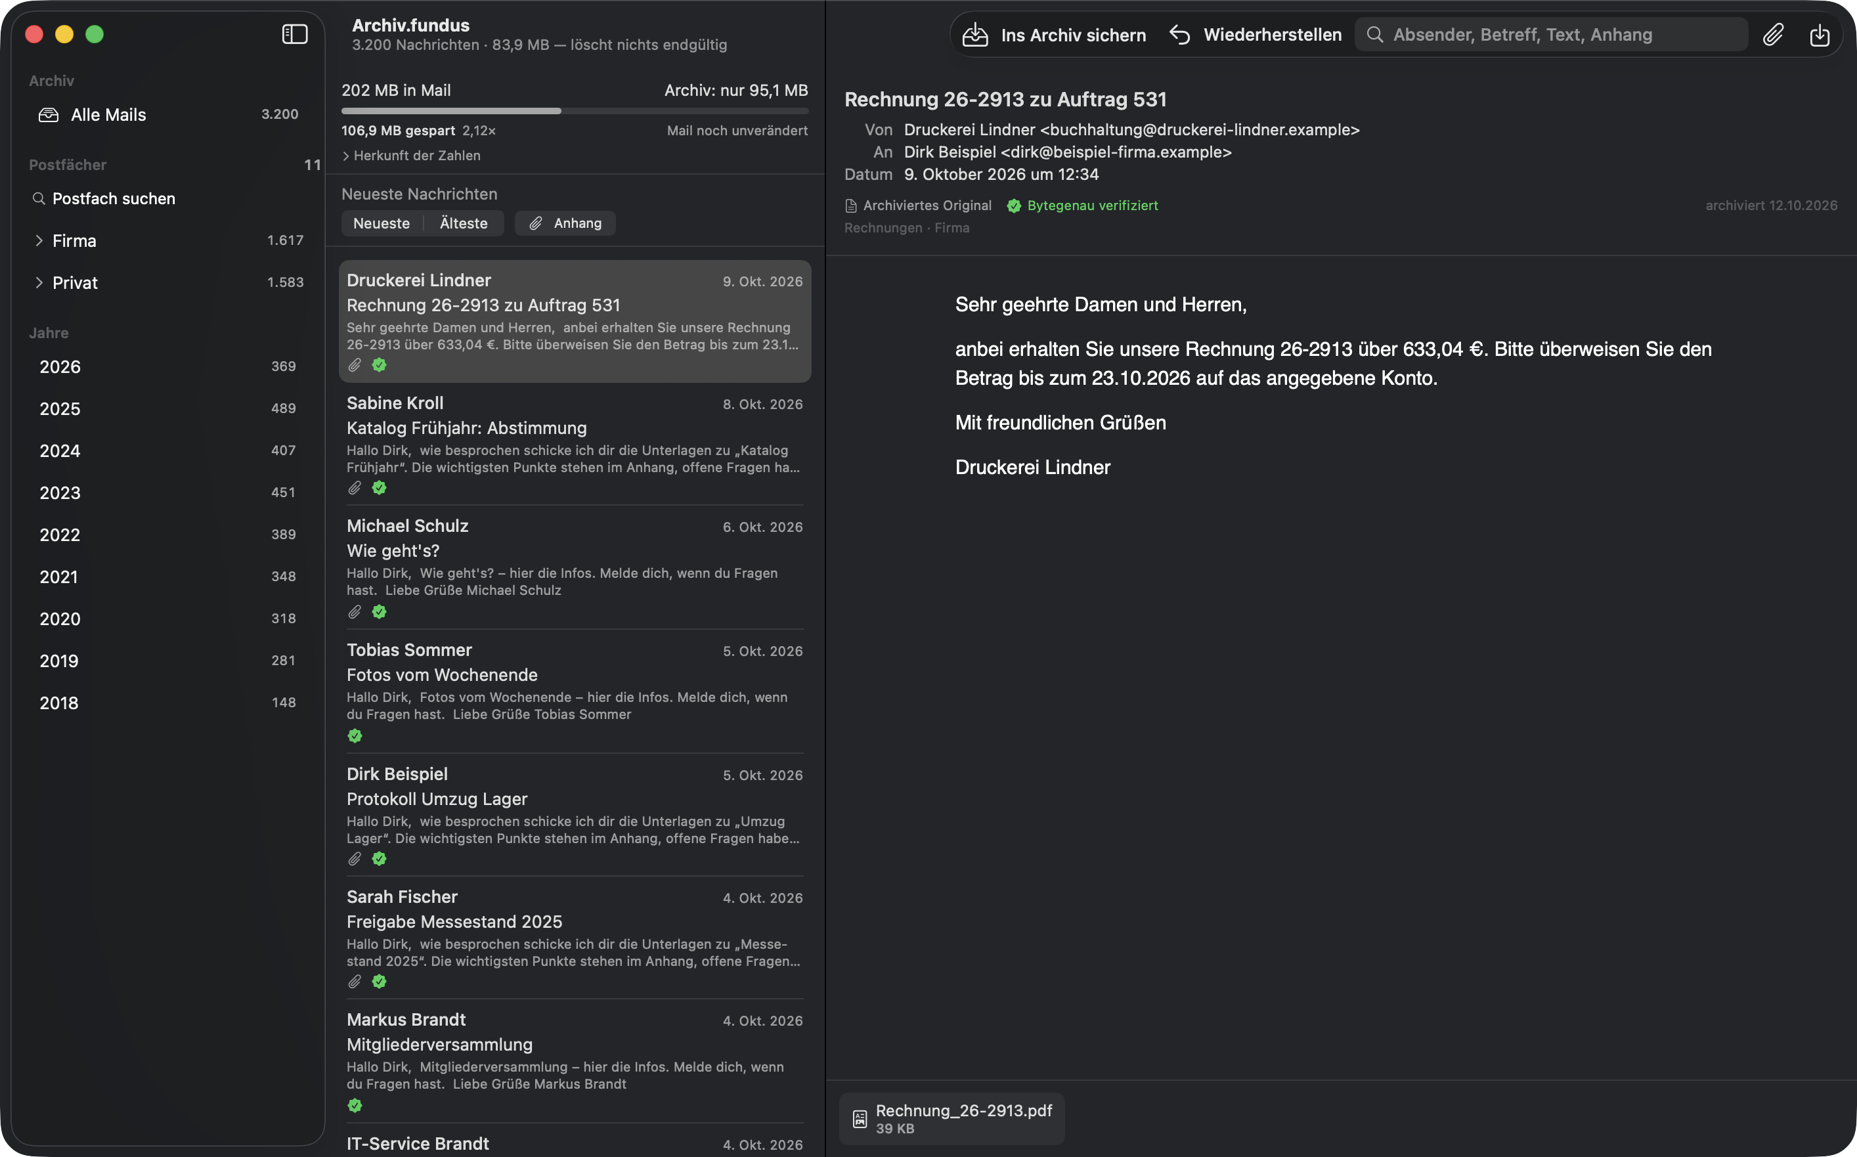Select the Älteste sort option
Image resolution: width=1857 pixels, height=1157 pixels.
click(x=464, y=223)
